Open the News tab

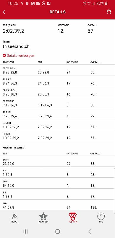pos(14,218)
